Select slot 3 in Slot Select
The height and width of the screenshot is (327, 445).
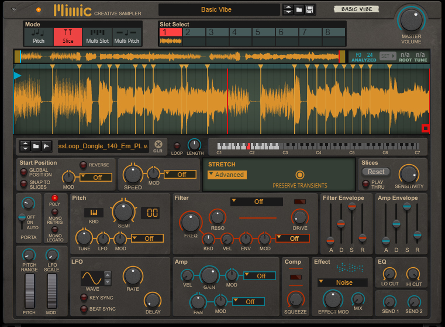tap(217, 32)
